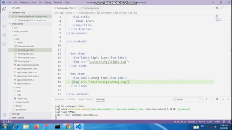This screenshot has width=232, height=130.
Task: Click the volume icon in system tray
Action: click(x=215, y=127)
